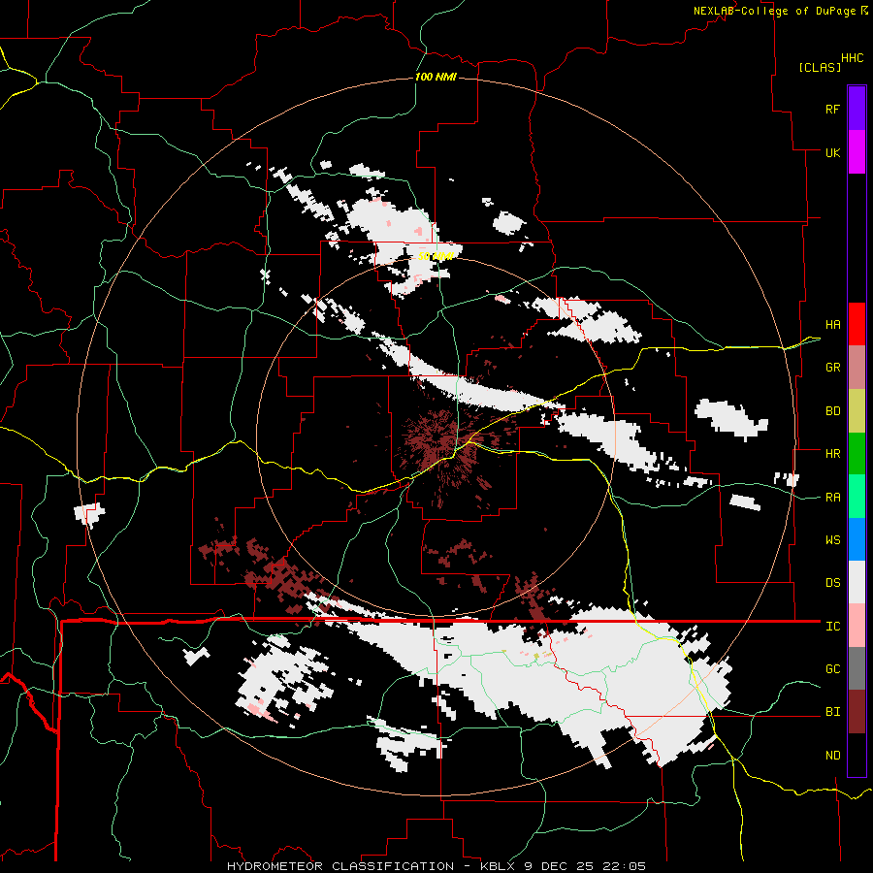Click the GC gray legend color block

[x=857, y=668]
